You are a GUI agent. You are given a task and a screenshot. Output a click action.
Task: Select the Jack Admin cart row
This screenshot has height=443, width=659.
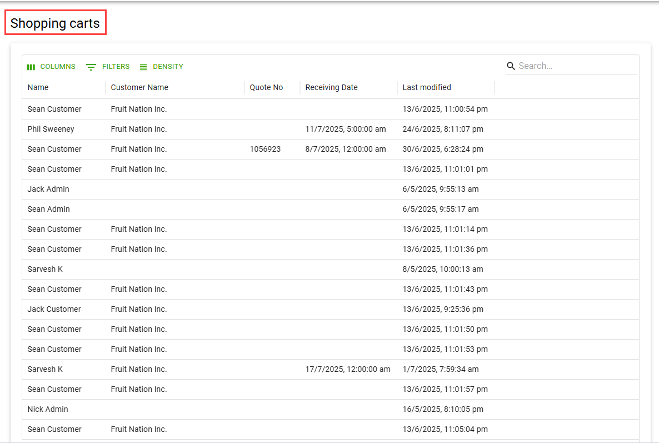tap(48, 189)
